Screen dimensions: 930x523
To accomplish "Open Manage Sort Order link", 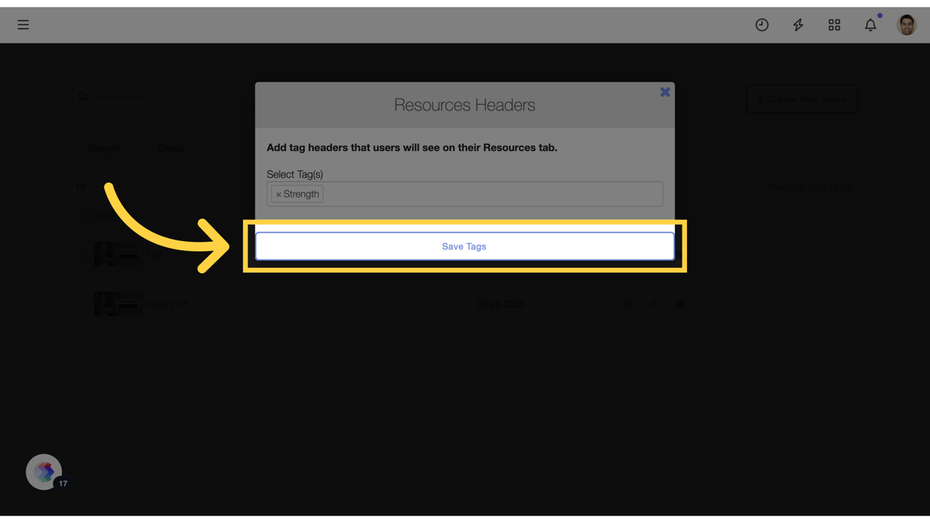I will coord(811,187).
